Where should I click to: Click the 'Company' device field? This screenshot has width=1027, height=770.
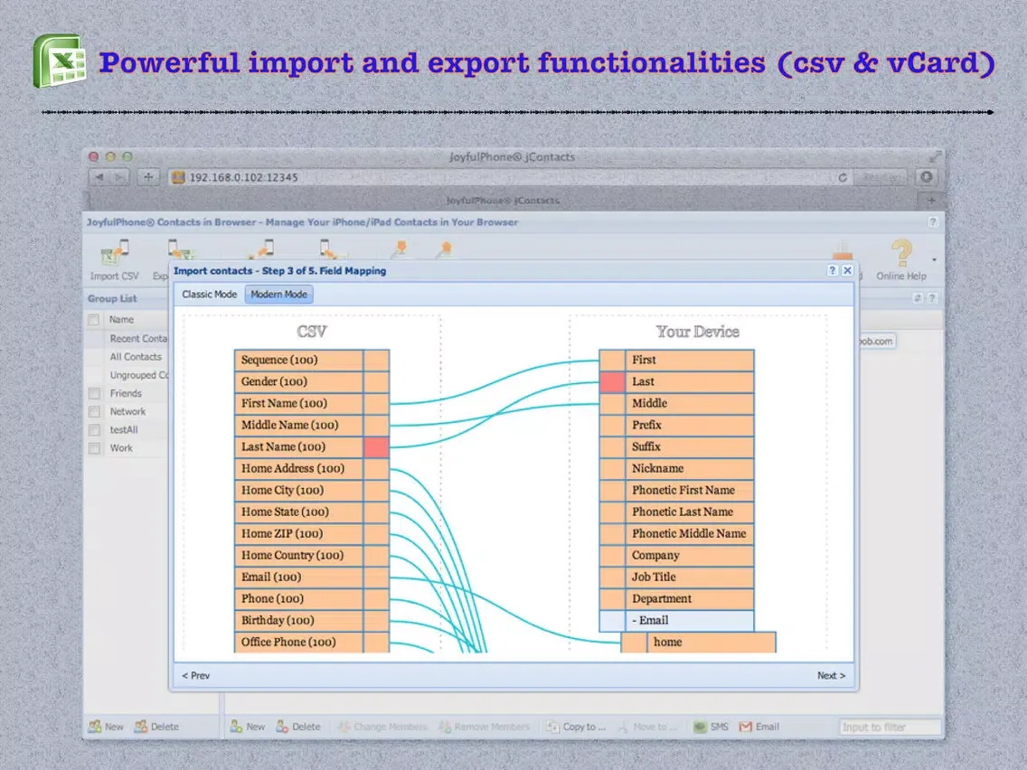pyautogui.click(x=689, y=555)
